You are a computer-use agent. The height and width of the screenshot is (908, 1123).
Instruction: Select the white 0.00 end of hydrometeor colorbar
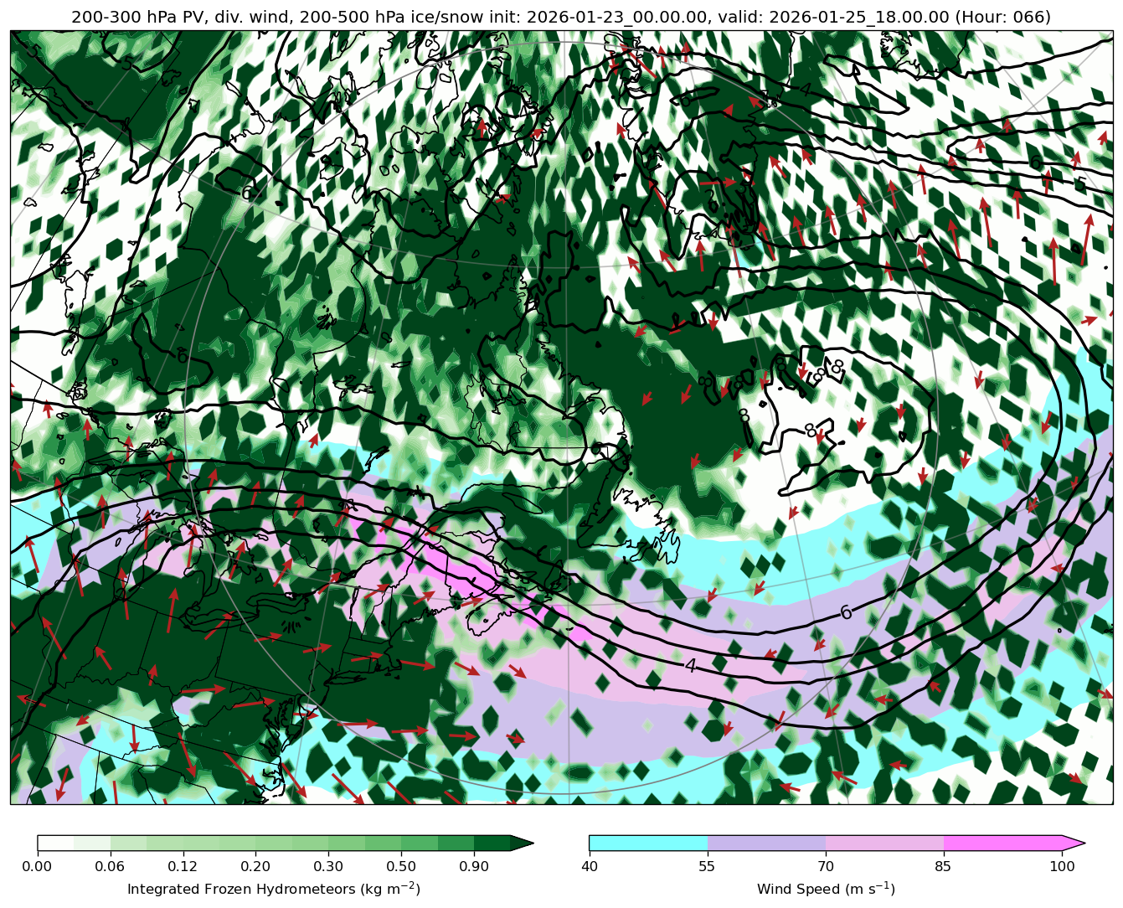click(x=55, y=843)
